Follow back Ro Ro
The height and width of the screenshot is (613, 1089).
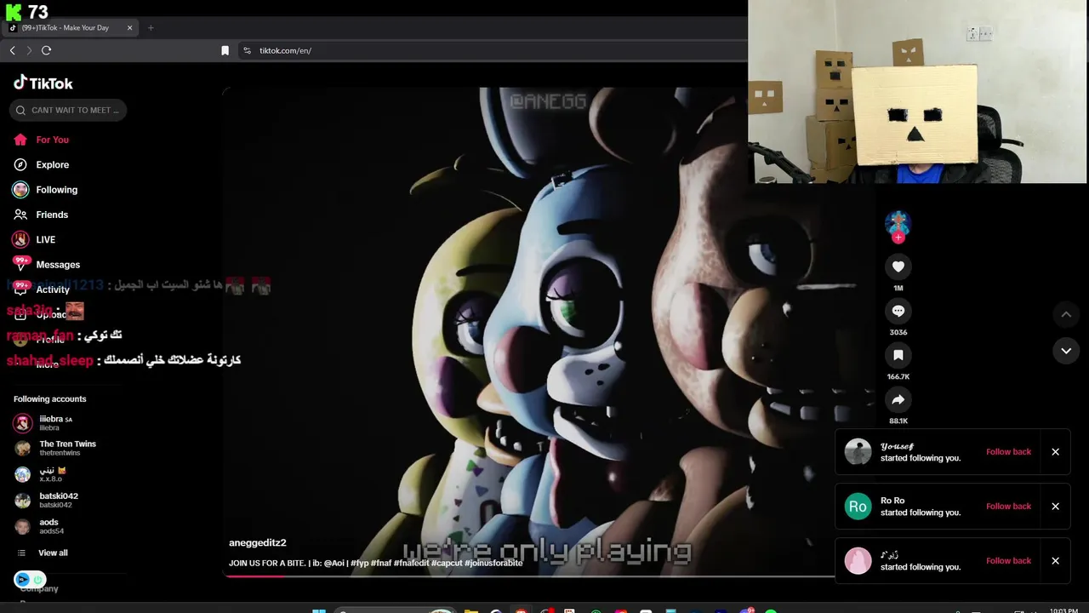(1008, 507)
